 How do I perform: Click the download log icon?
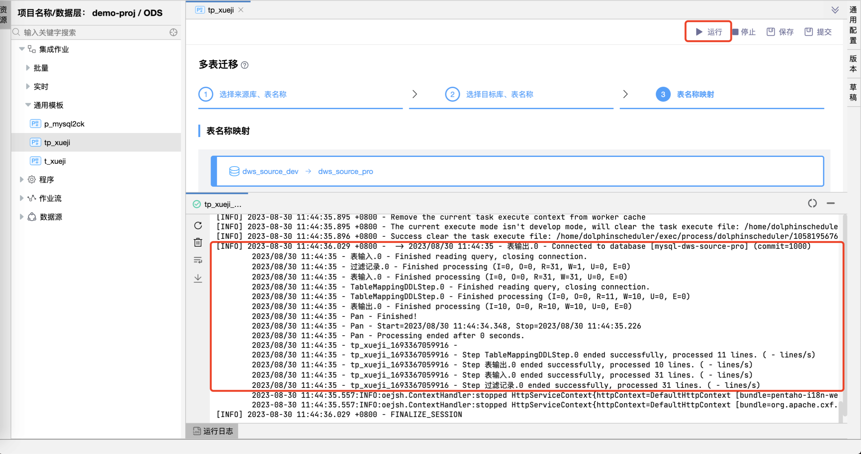tap(198, 278)
